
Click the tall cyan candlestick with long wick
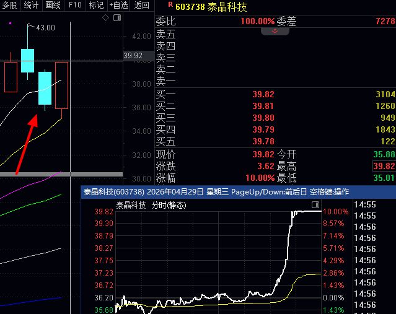pyautogui.click(x=27, y=61)
